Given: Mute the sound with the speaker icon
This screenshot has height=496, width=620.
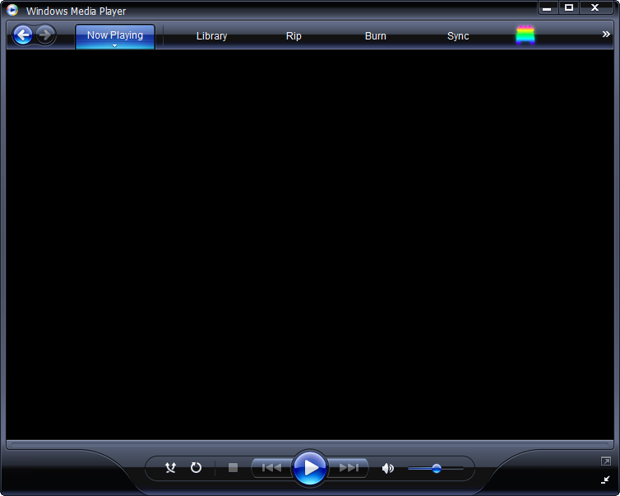Looking at the screenshot, I should click(388, 468).
